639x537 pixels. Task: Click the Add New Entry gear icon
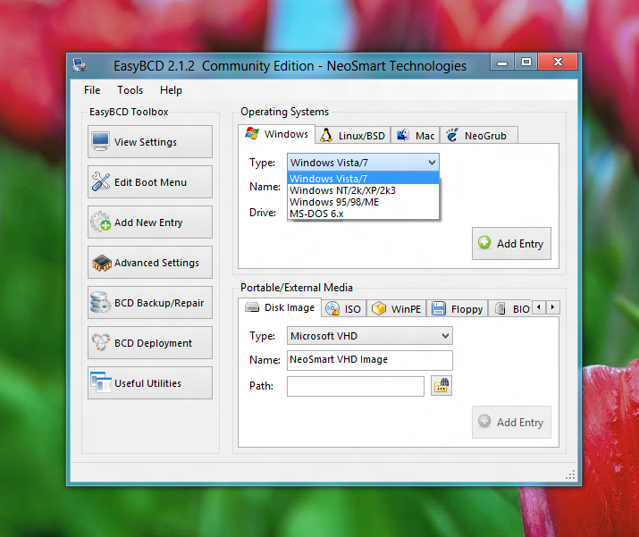[x=101, y=222]
